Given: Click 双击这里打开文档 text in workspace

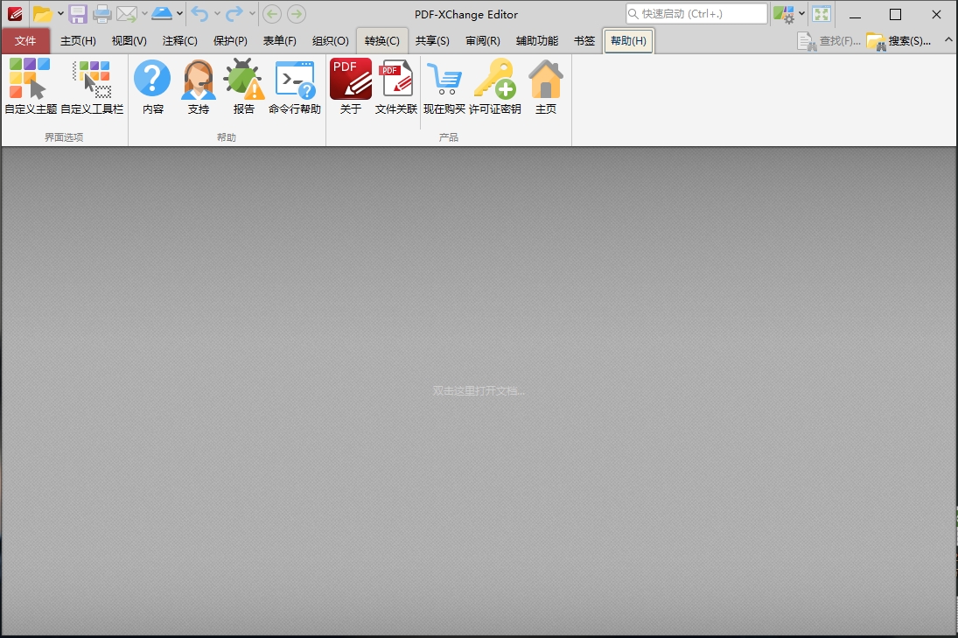Looking at the screenshot, I should 479,390.
